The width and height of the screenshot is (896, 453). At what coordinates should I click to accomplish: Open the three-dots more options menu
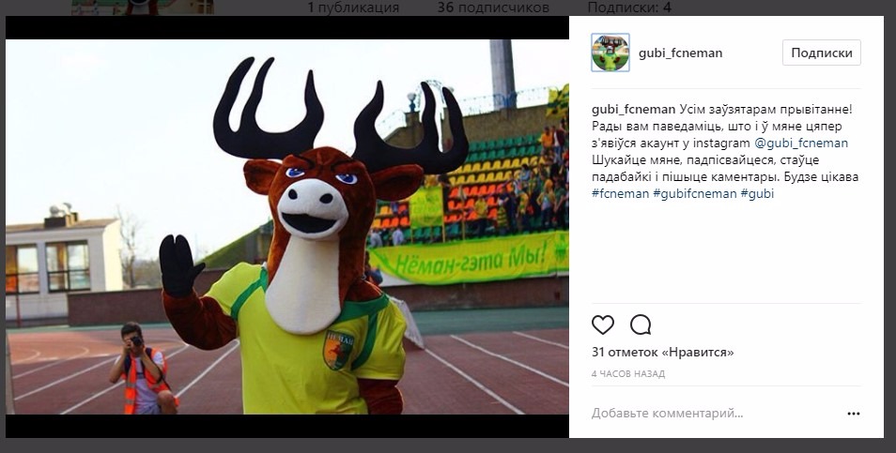853,414
